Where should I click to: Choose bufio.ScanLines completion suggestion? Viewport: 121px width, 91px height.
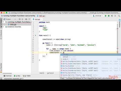91,64
